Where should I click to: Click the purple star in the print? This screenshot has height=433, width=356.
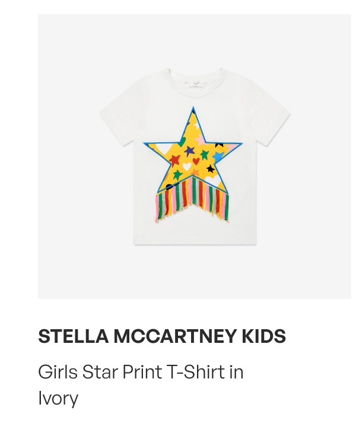click(189, 151)
